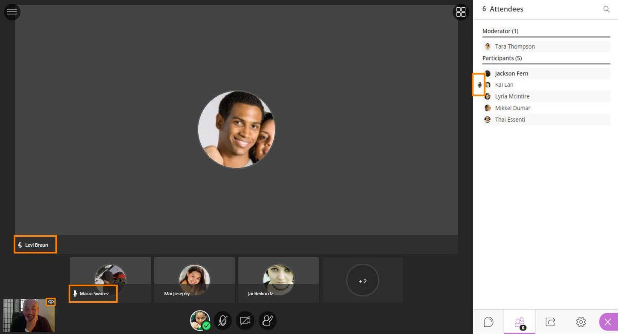Click the microphone icon beside Kai Lan
The width and height of the screenshot is (618, 334).
point(479,85)
